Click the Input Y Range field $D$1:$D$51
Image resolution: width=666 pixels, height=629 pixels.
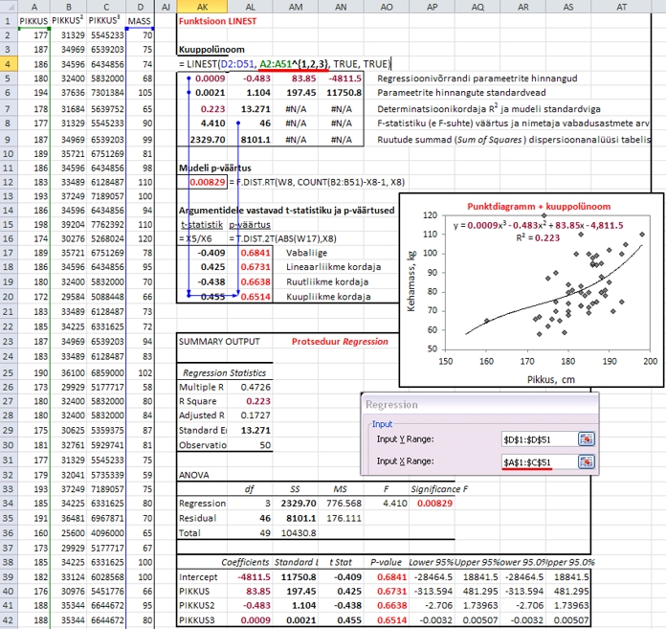pos(539,439)
